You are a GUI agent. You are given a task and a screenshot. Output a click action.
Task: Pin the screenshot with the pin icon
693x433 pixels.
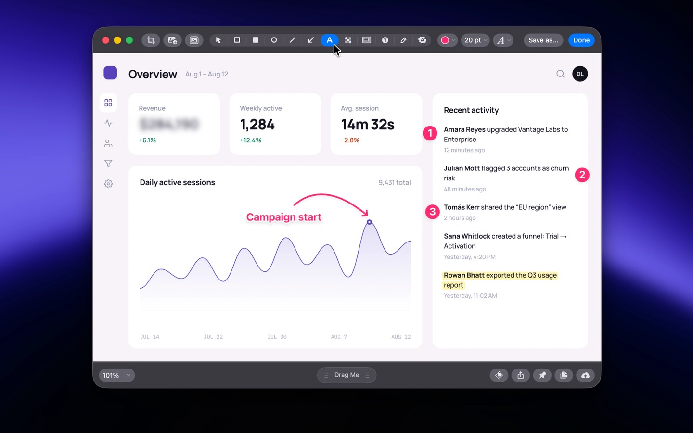click(x=542, y=375)
